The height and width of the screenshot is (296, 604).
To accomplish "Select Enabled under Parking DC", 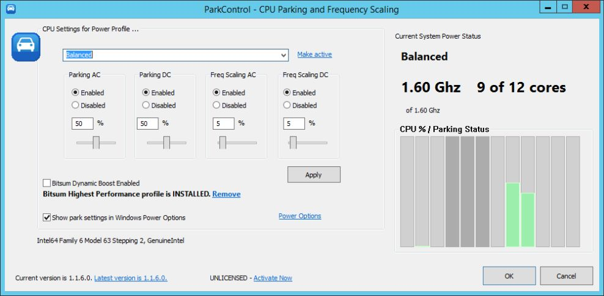I will 146,93.
